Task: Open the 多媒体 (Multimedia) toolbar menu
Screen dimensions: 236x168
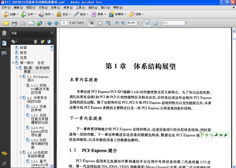Action: (117, 14)
